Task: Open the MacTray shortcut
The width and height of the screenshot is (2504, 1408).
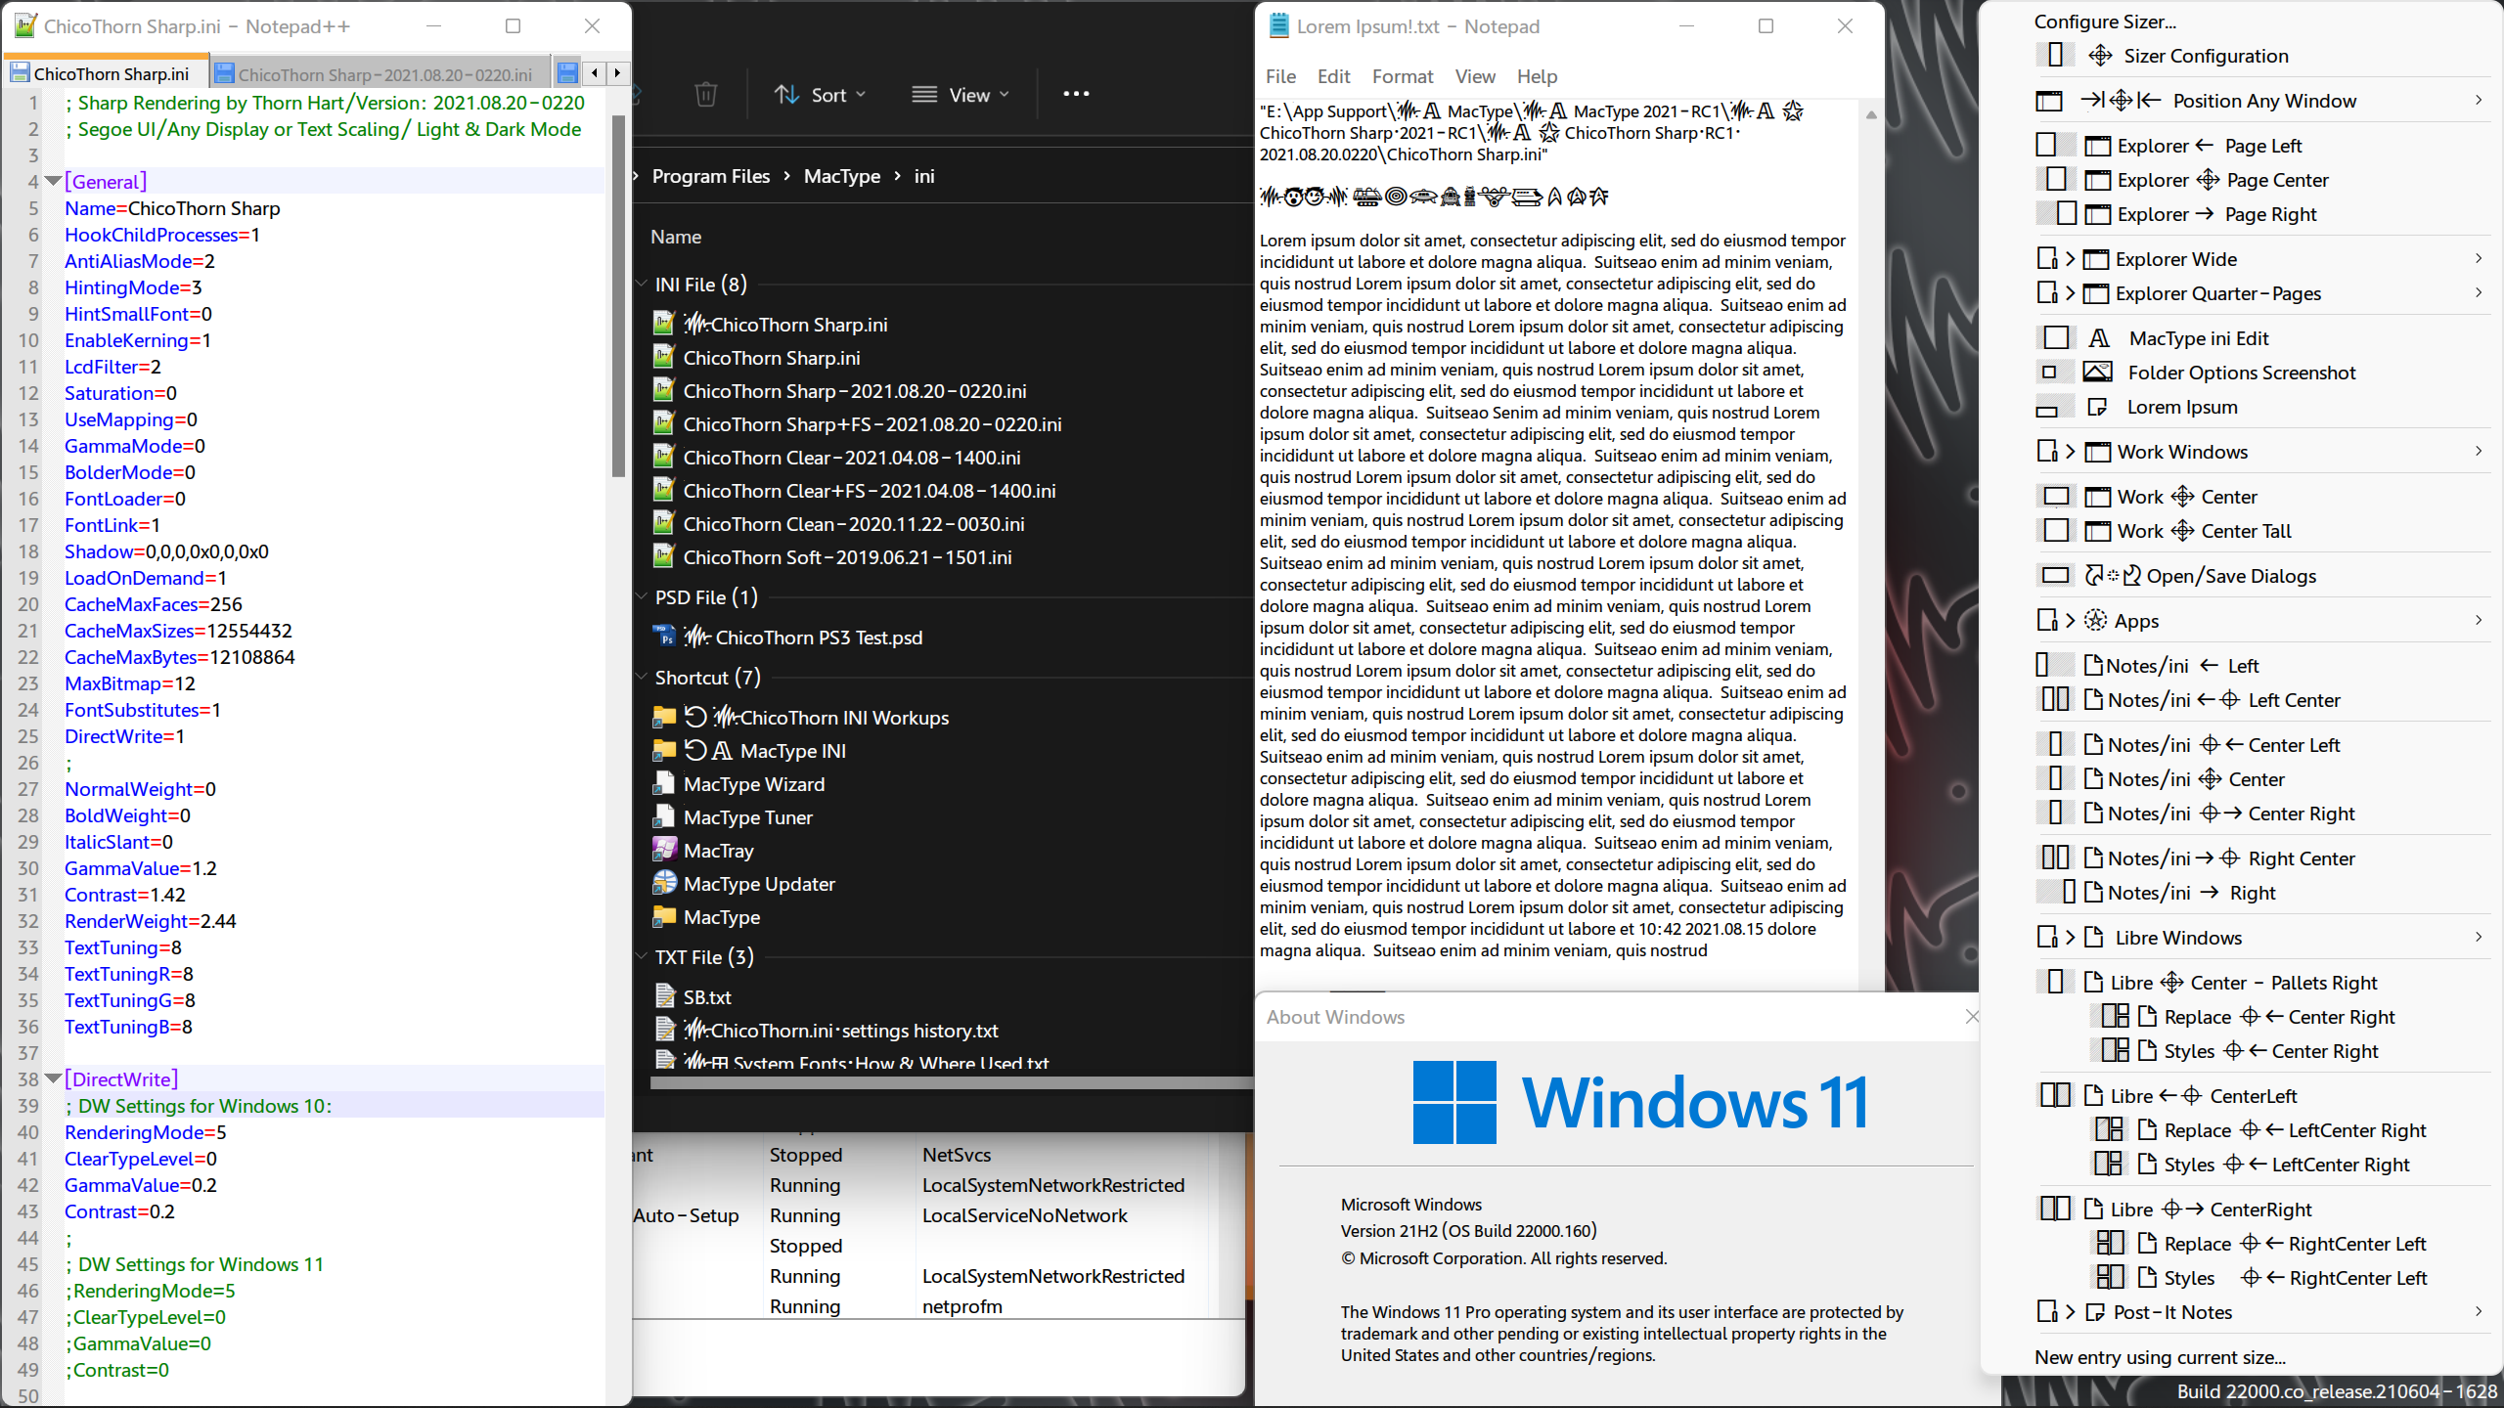Action: coord(718,850)
